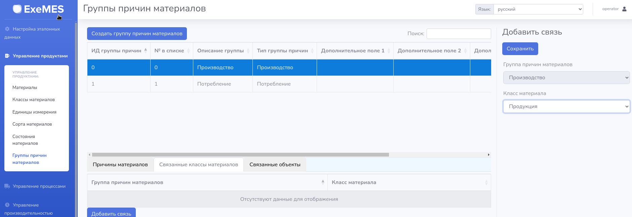This screenshot has width=632, height=217.
Task: Open Классы материалов in the sidebar
Action: tap(34, 100)
